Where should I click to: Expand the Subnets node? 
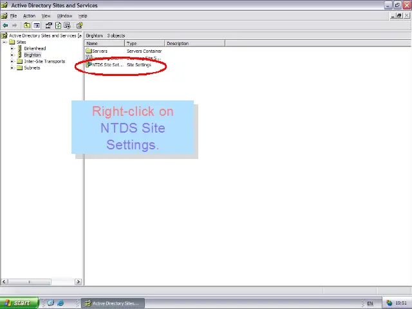pyautogui.click(x=12, y=68)
